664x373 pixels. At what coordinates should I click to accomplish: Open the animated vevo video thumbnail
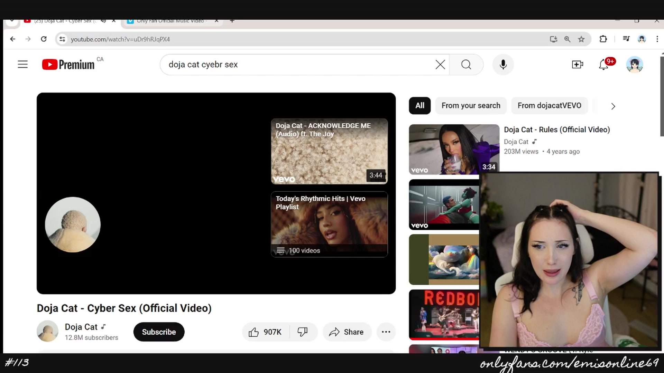pos(444,204)
